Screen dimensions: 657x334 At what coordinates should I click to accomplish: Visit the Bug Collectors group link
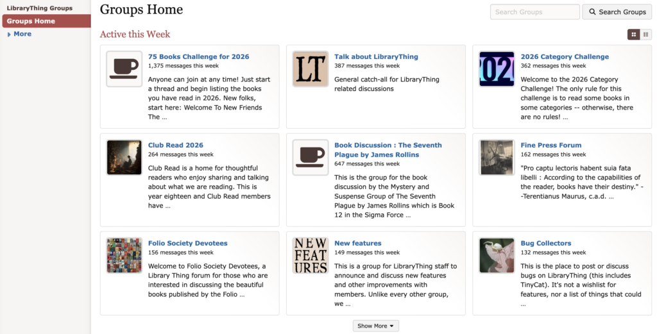click(x=545, y=243)
